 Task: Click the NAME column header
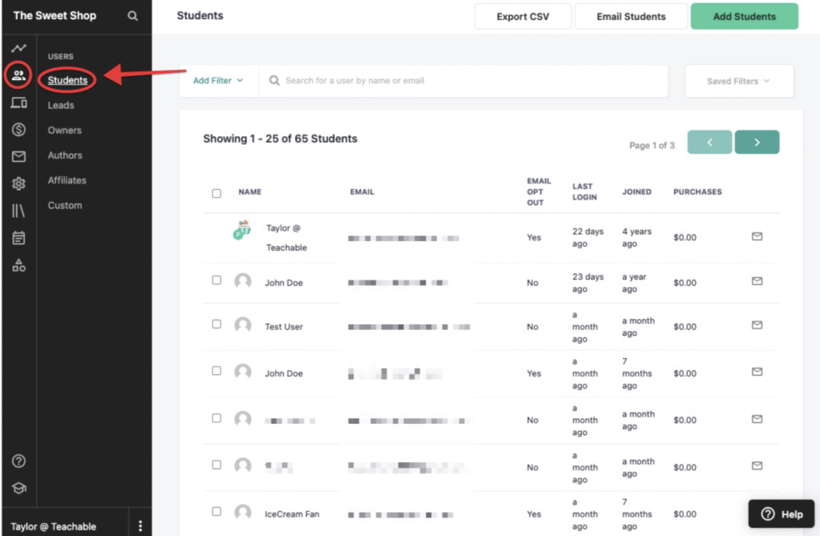pos(250,192)
